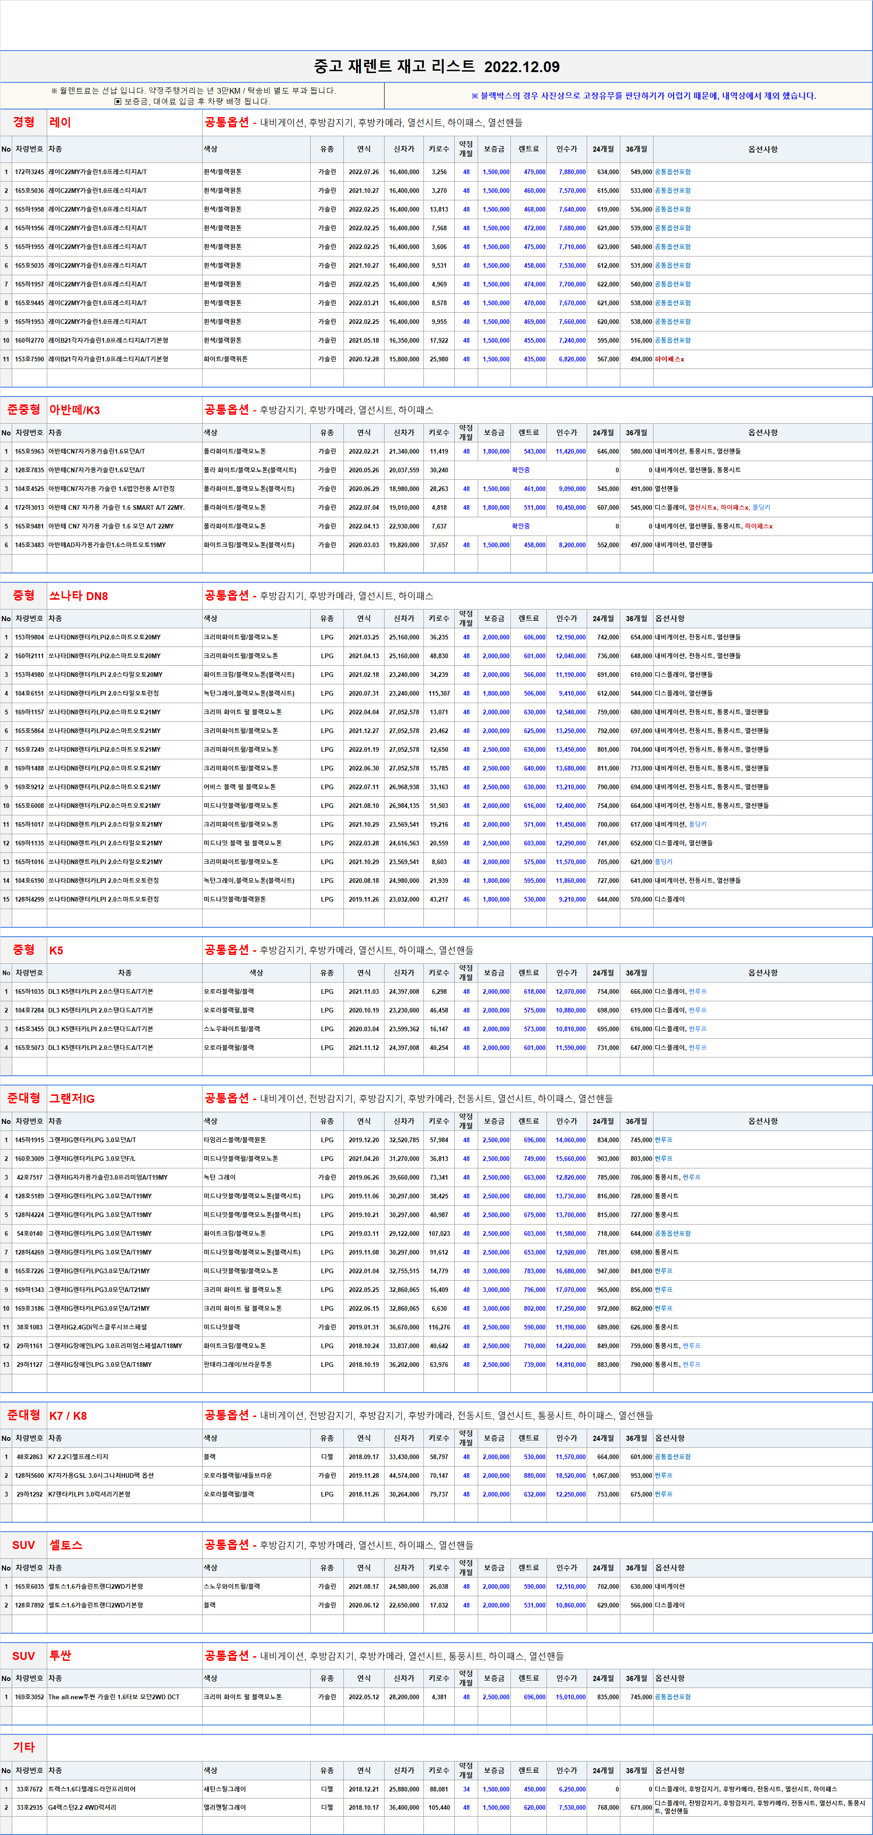Click the '쏘나타 DN8' section title
The image size is (873, 1835).
tap(78, 595)
